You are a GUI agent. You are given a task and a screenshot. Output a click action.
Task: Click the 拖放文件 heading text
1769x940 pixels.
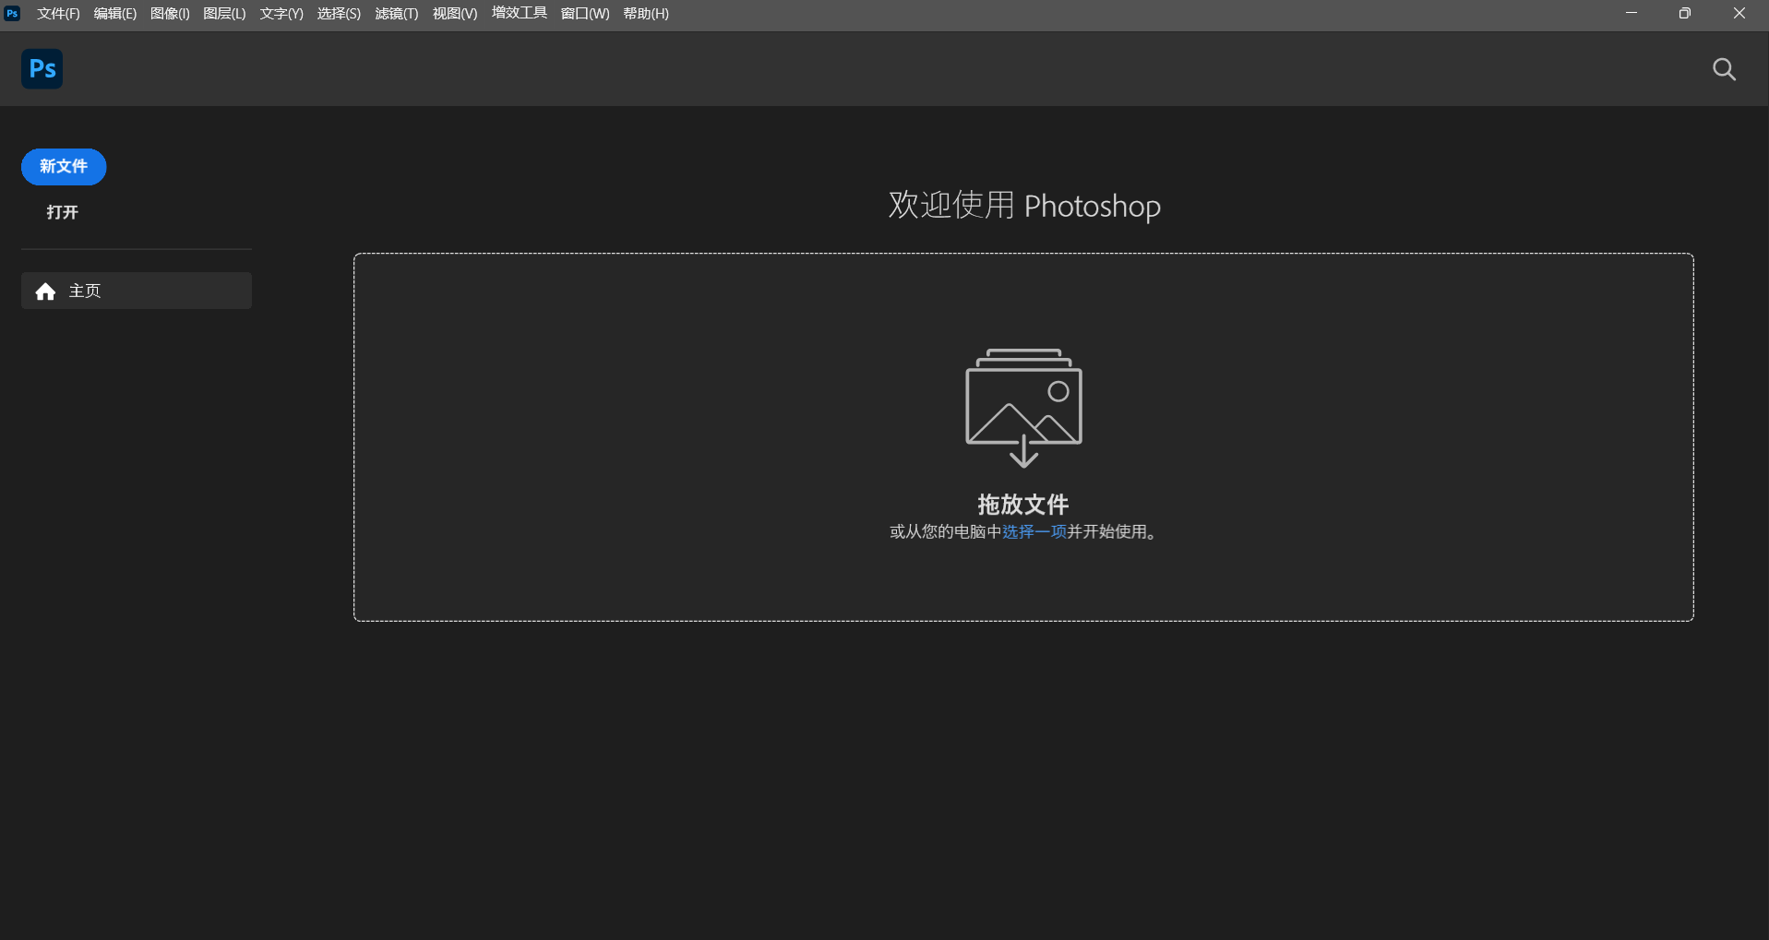(x=1023, y=505)
